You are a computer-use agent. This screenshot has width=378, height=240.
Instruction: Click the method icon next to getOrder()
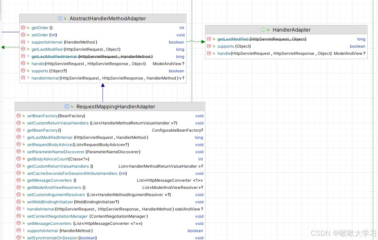point(23,28)
